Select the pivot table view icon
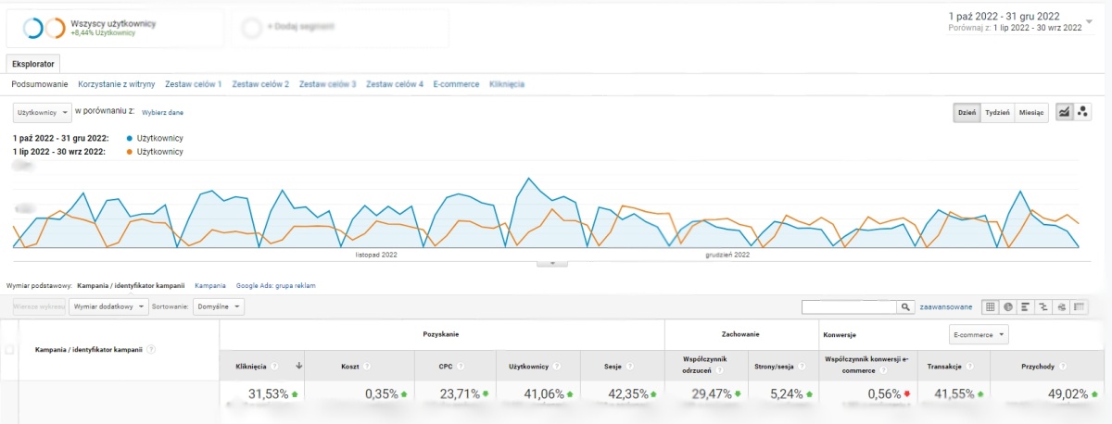This screenshot has height=424, width=1112. pyautogui.click(x=1078, y=306)
